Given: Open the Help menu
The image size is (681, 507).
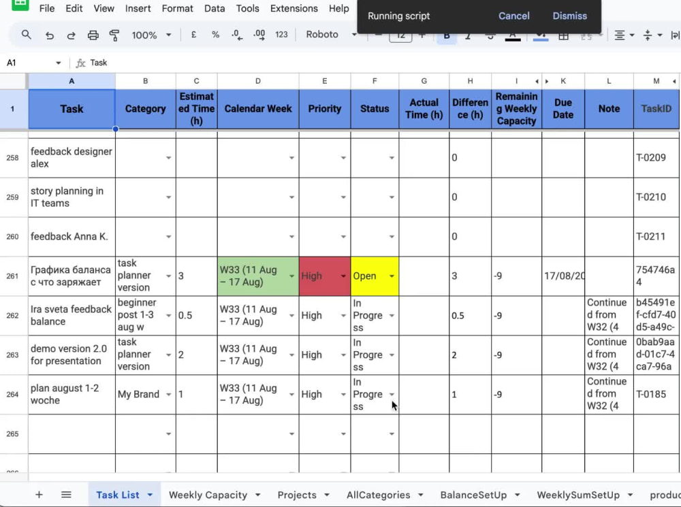Looking at the screenshot, I should click(x=338, y=8).
